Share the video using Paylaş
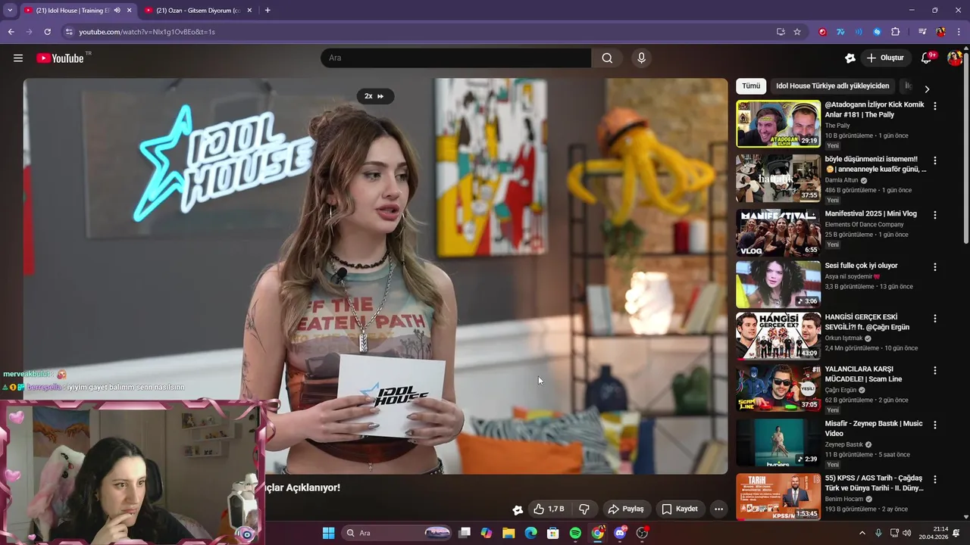The image size is (970, 545). [626, 509]
